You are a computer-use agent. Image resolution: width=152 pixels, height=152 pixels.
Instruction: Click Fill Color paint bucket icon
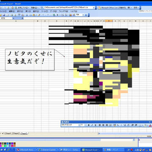[145, 125]
